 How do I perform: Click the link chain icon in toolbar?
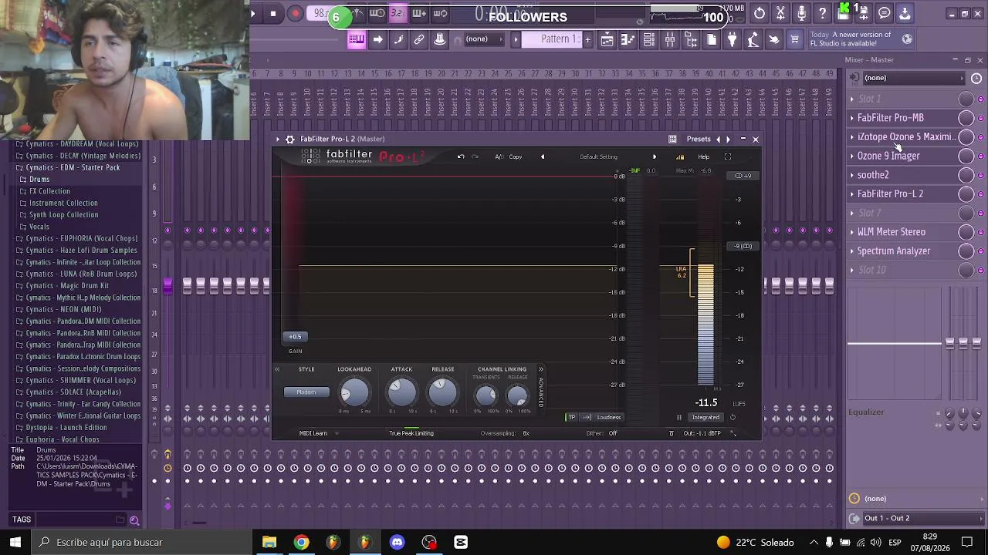point(419,39)
